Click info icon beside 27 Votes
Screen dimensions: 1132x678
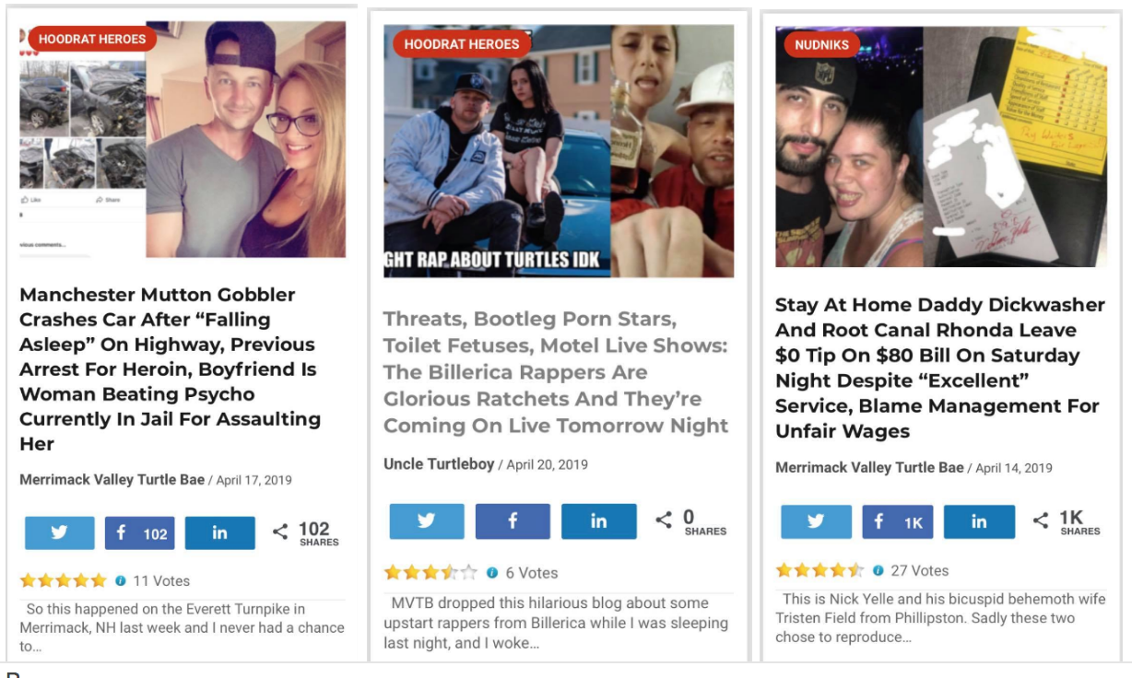coord(878,571)
